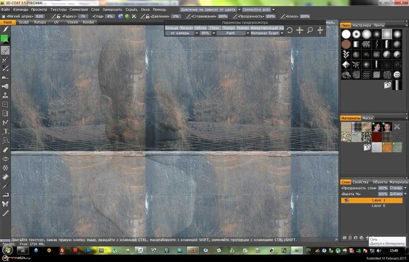Screen dimensions: 409x262
Task: Switch to the Sculpt tab
Action: [24, 22]
